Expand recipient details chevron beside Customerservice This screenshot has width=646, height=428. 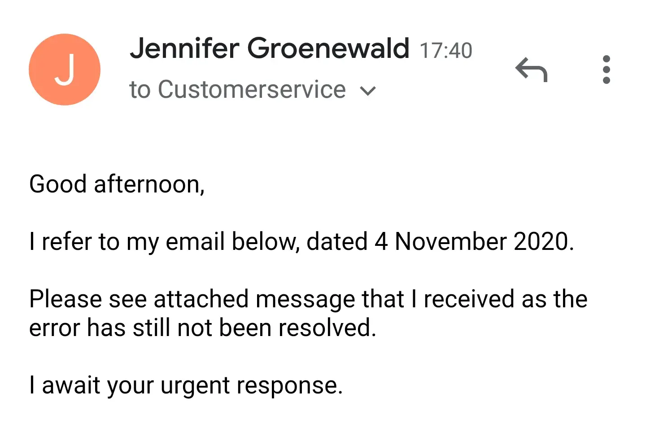(368, 91)
